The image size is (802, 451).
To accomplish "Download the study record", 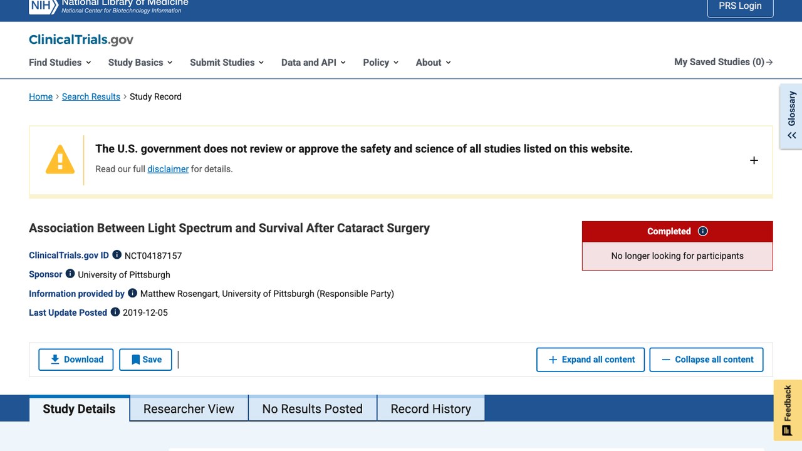I will pos(76,360).
